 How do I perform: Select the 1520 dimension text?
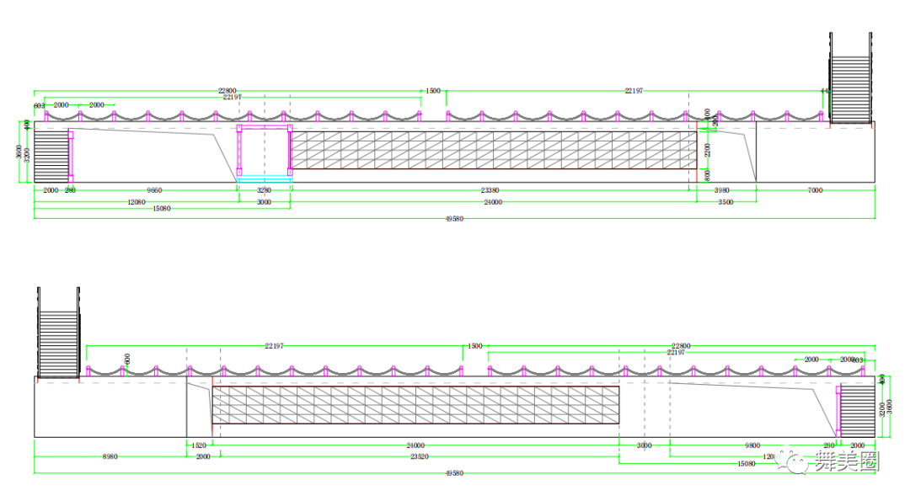click(x=199, y=445)
